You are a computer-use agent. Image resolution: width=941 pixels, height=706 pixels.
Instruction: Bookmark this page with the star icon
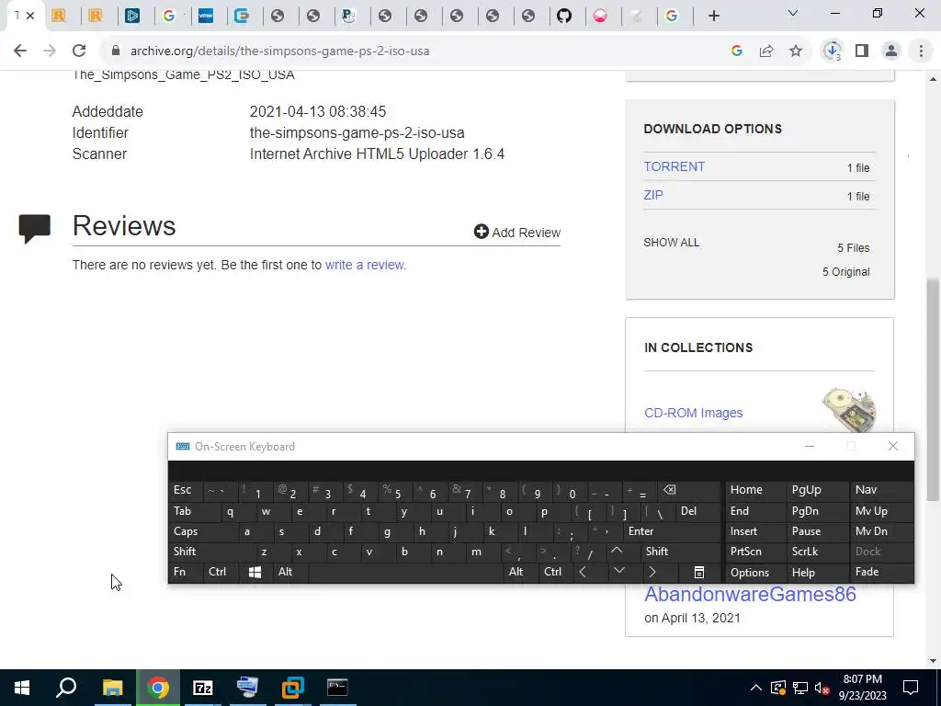pos(796,51)
